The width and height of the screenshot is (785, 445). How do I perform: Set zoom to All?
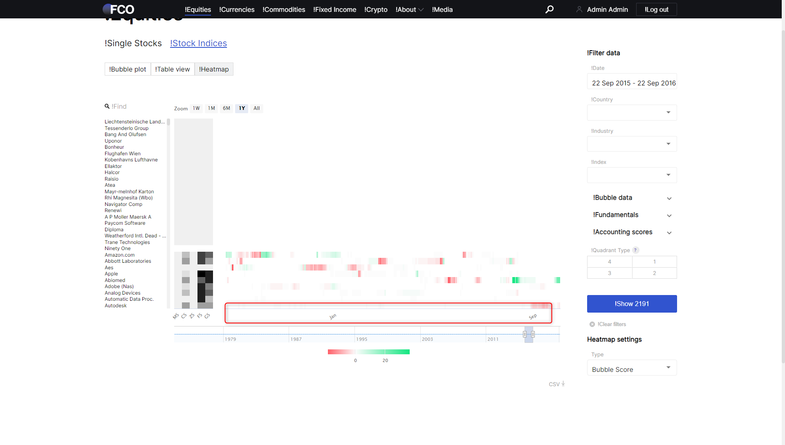(x=256, y=108)
